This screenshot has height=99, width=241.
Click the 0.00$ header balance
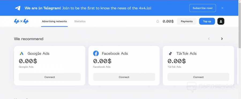click(x=168, y=21)
